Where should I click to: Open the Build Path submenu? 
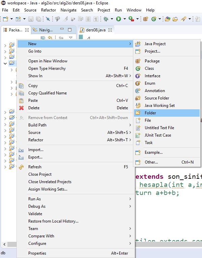tap(75, 125)
